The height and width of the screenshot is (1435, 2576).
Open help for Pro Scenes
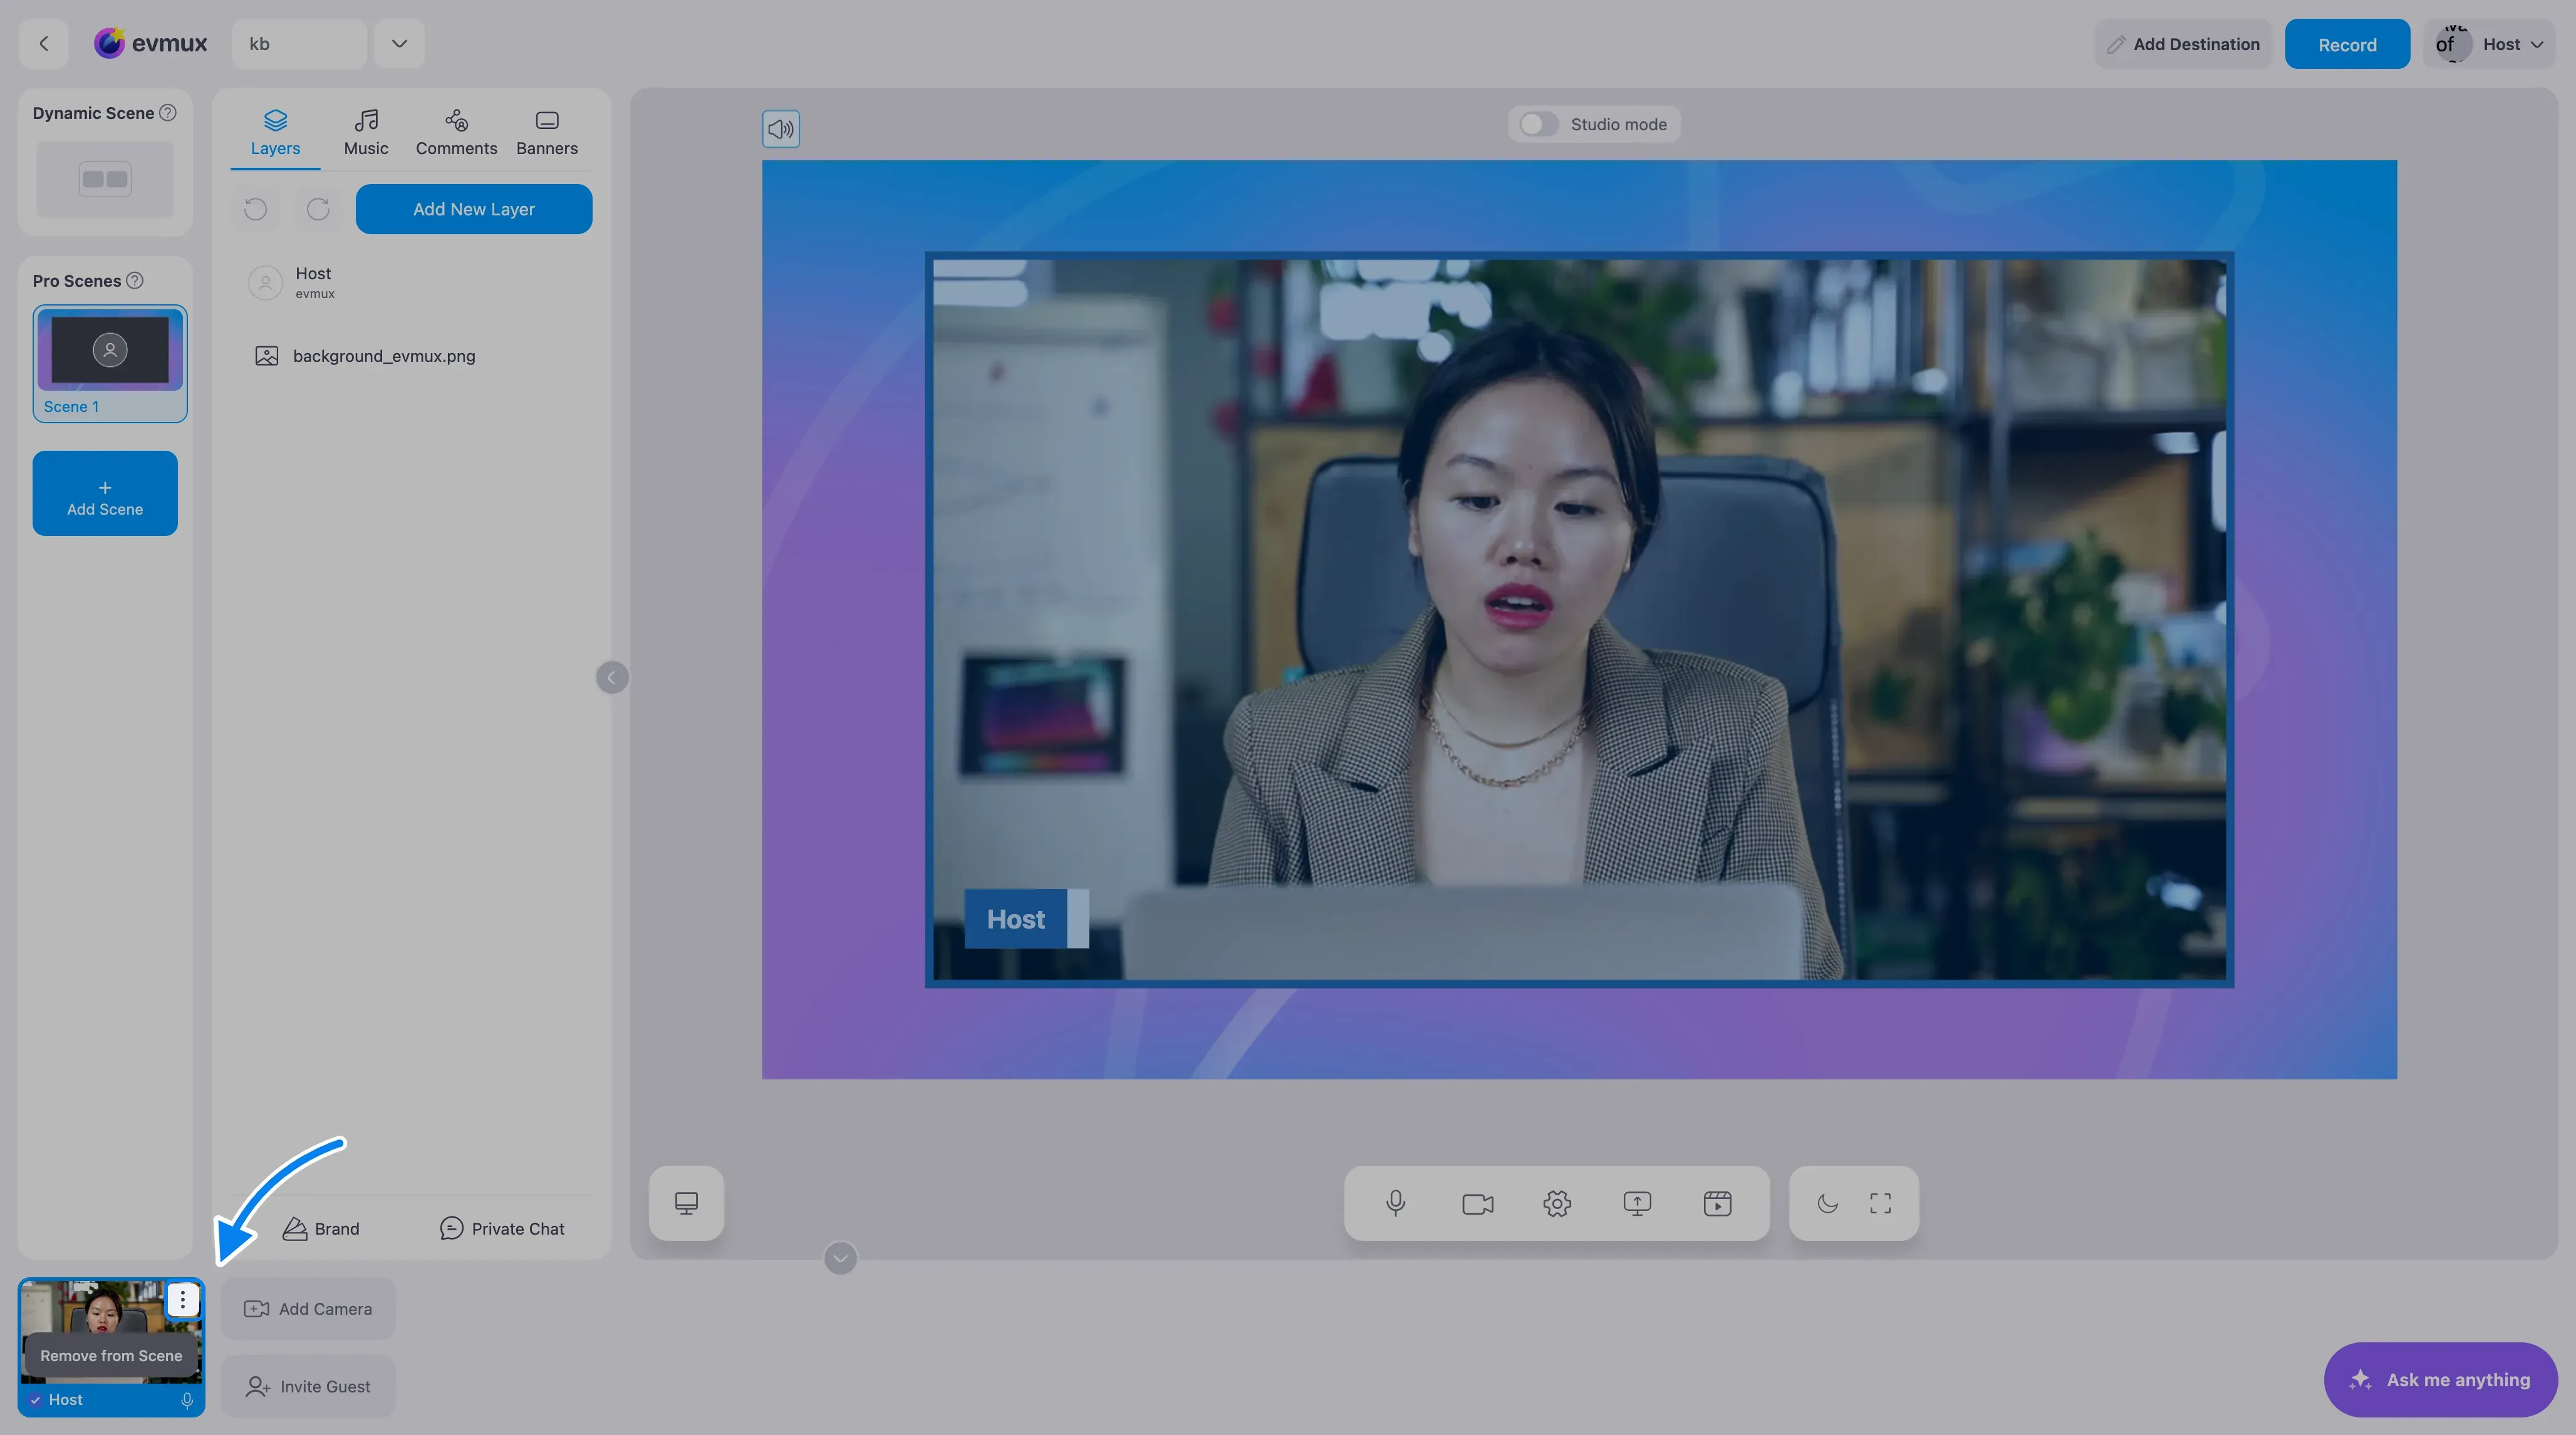coord(135,281)
